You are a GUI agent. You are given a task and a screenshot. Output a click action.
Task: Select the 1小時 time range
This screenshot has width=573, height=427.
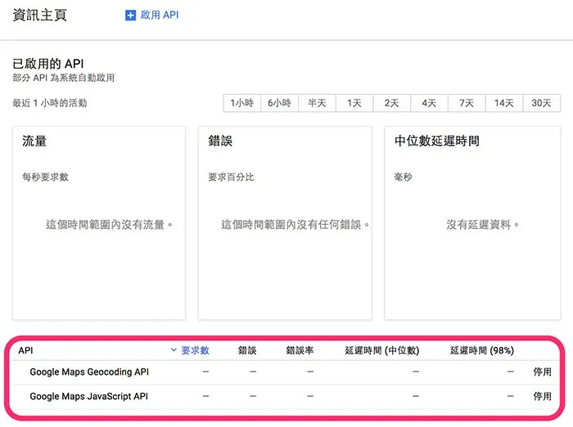(242, 103)
